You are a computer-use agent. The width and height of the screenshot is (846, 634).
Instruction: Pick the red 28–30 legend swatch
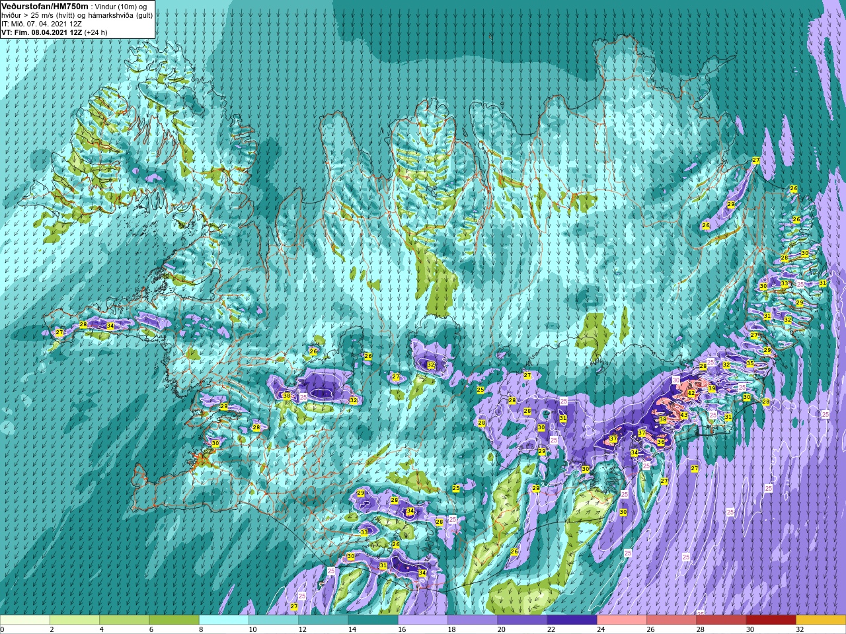721,620
